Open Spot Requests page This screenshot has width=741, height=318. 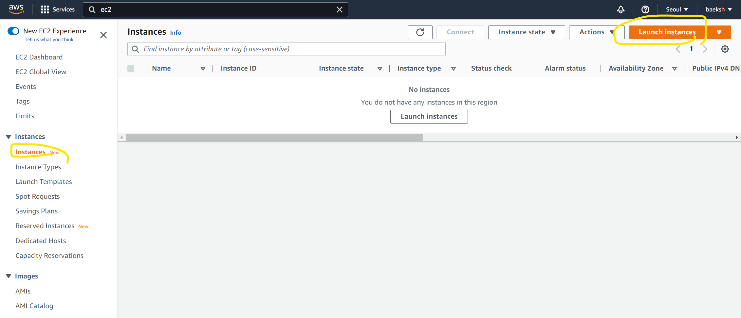pyautogui.click(x=38, y=196)
